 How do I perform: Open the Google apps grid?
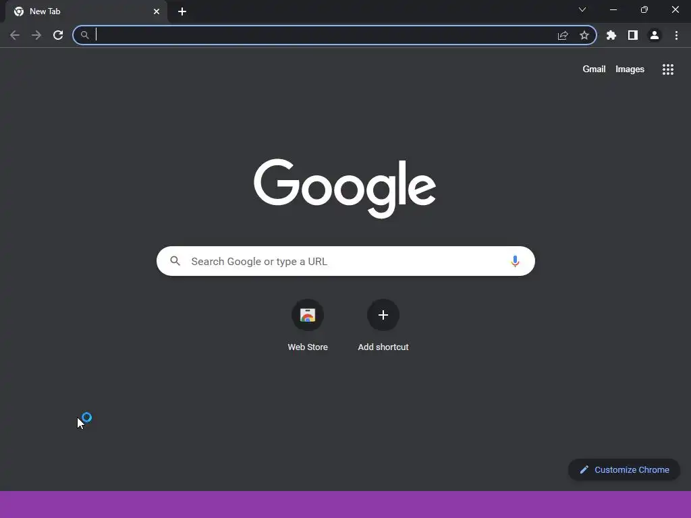pyautogui.click(x=668, y=69)
